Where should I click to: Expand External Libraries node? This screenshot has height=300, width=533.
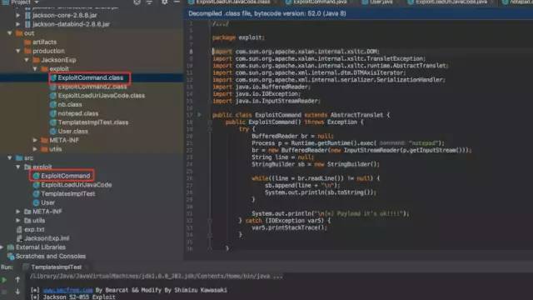coord(2,247)
